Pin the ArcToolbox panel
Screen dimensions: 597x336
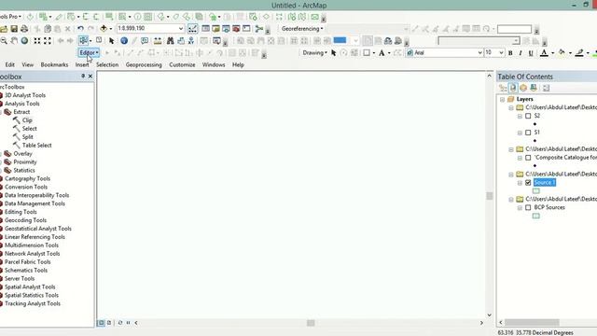pyautogui.click(x=83, y=77)
